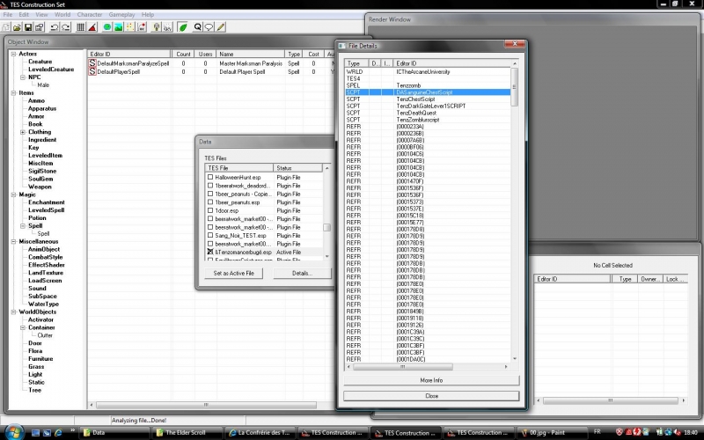This screenshot has height=440, width=704.
Task: Toggle the Brighten Lights bulb icon
Action: tap(157, 27)
